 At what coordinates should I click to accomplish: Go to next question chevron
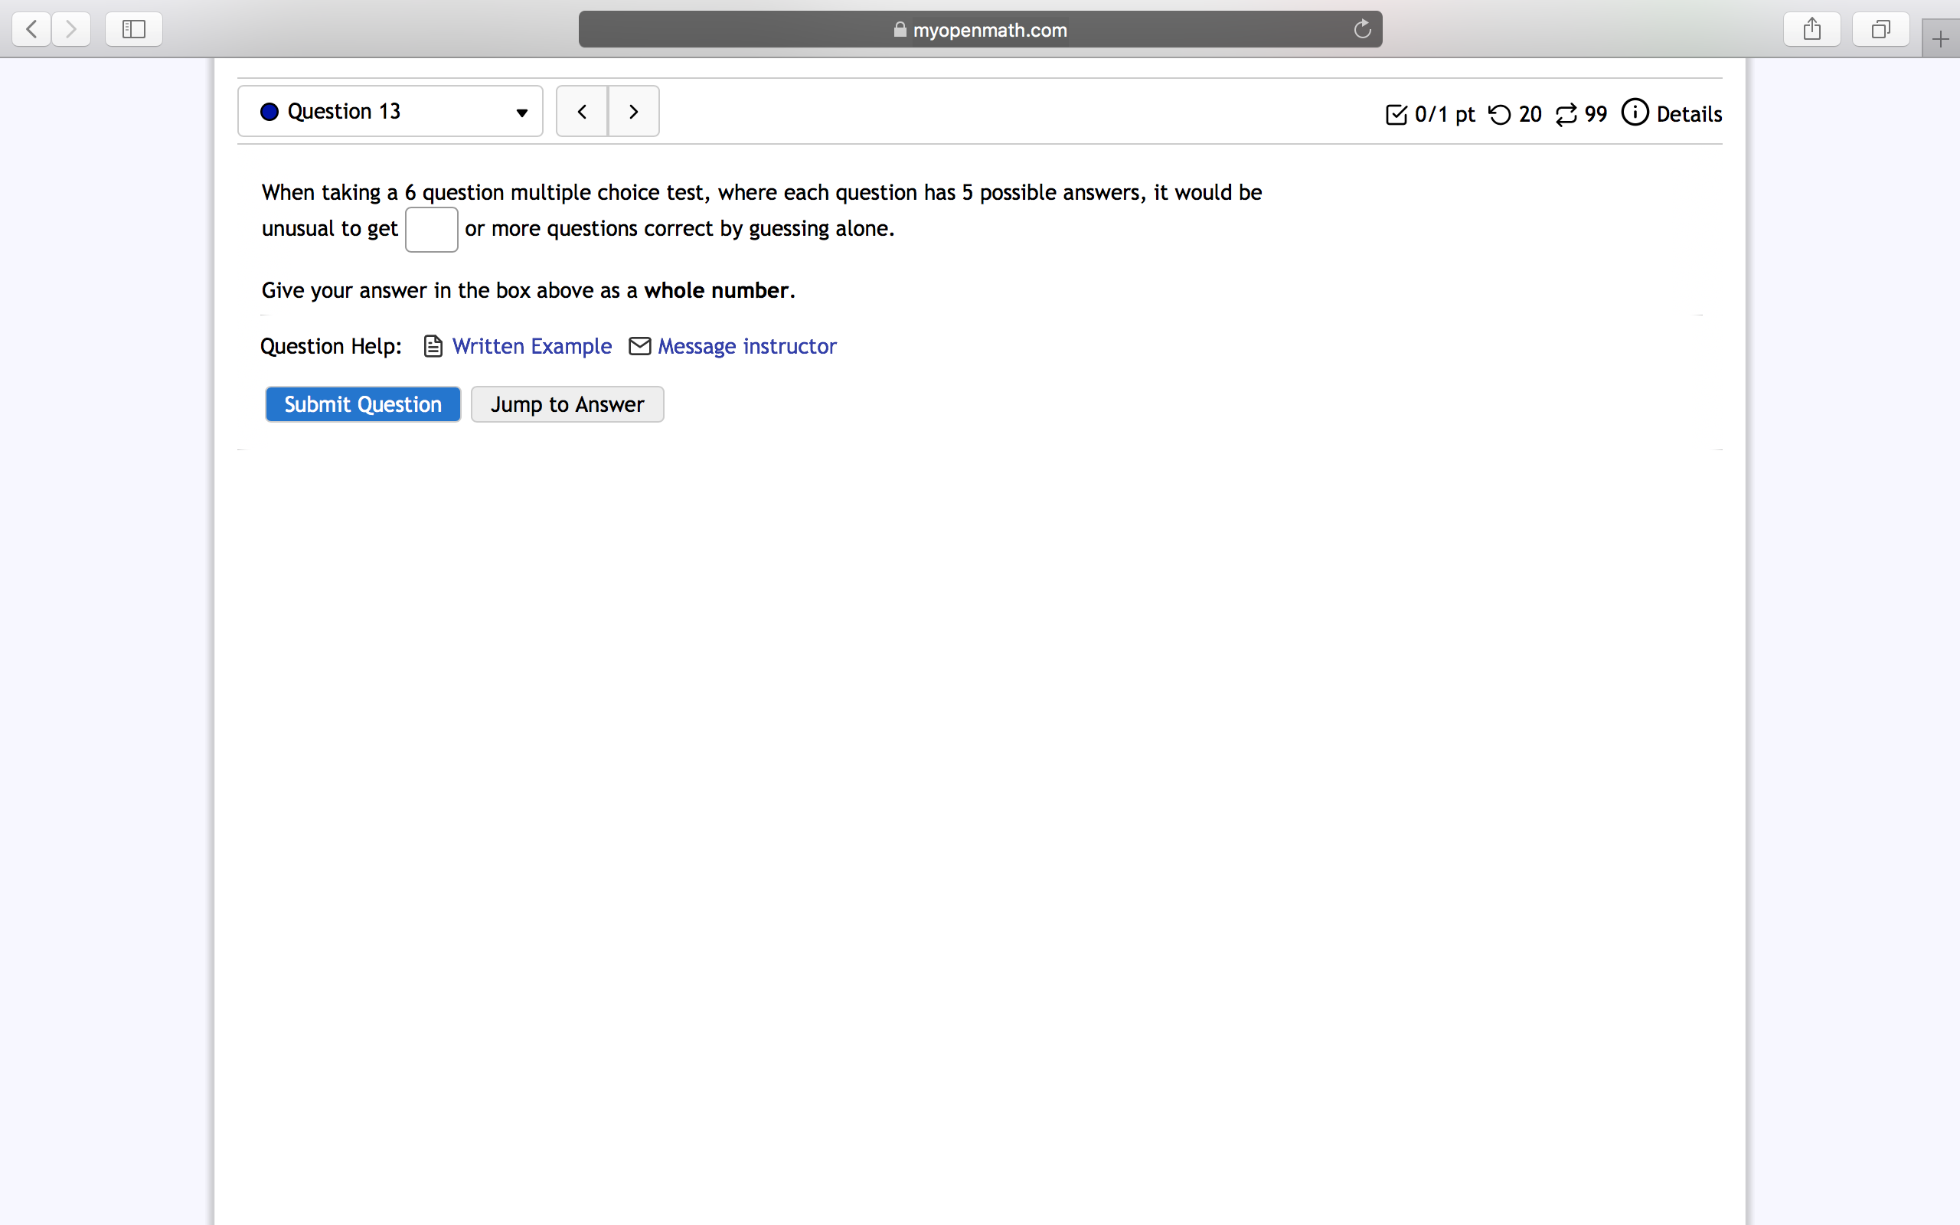pyautogui.click(x=633, y=112)
